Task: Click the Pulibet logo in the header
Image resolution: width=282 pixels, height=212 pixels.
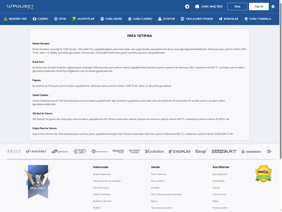Action: tap(20, 7)
